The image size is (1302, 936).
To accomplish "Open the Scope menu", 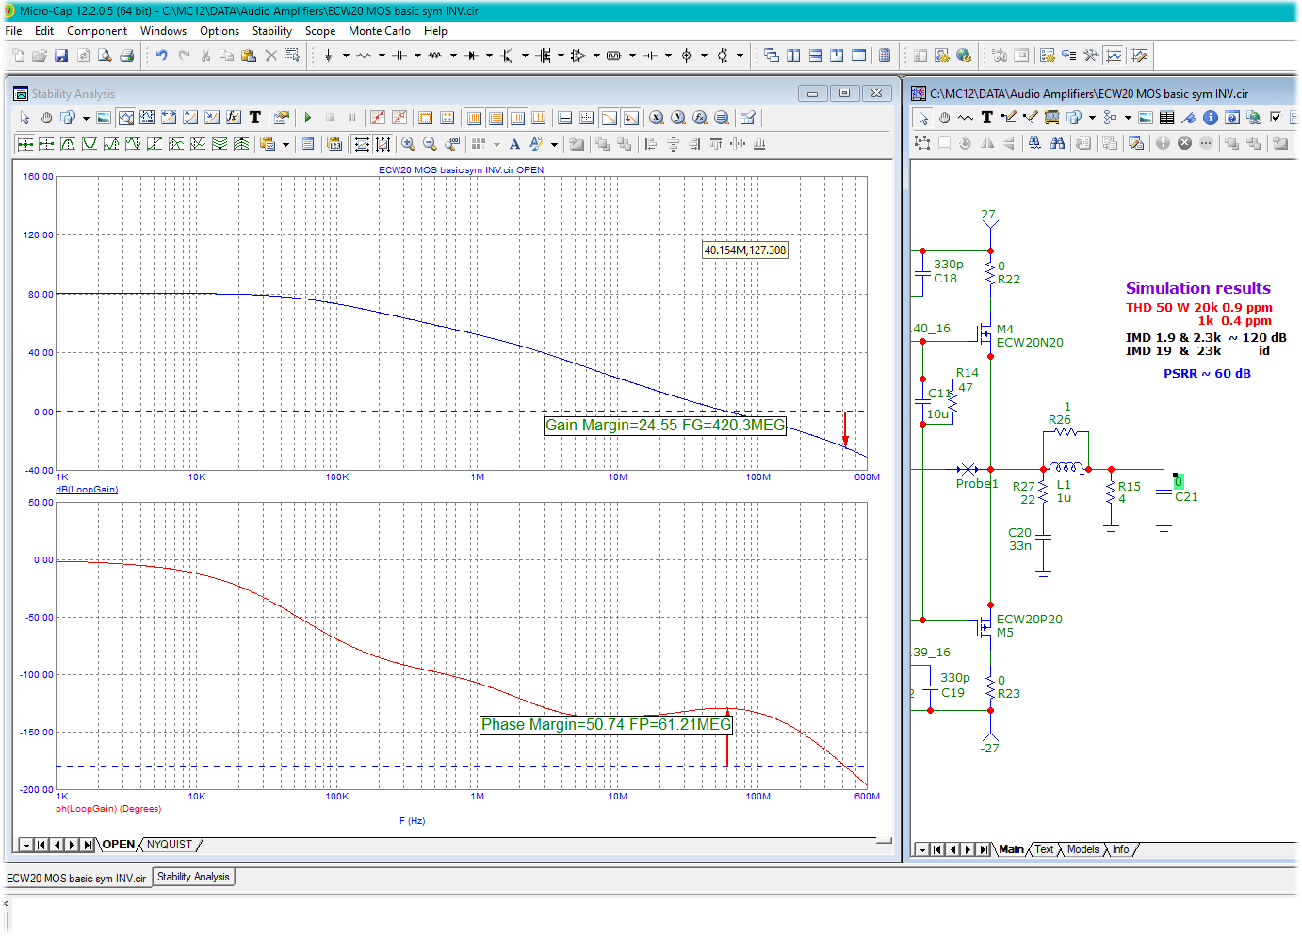I will [x=320, y=31].
